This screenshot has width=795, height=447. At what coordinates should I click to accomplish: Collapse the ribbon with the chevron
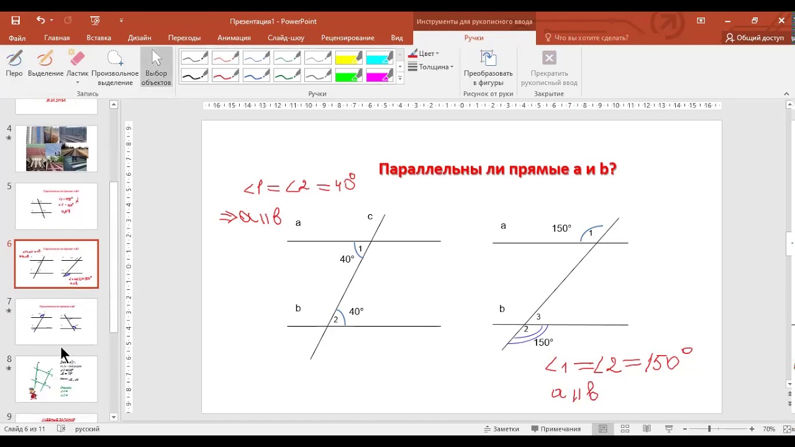tap(786, 94)
